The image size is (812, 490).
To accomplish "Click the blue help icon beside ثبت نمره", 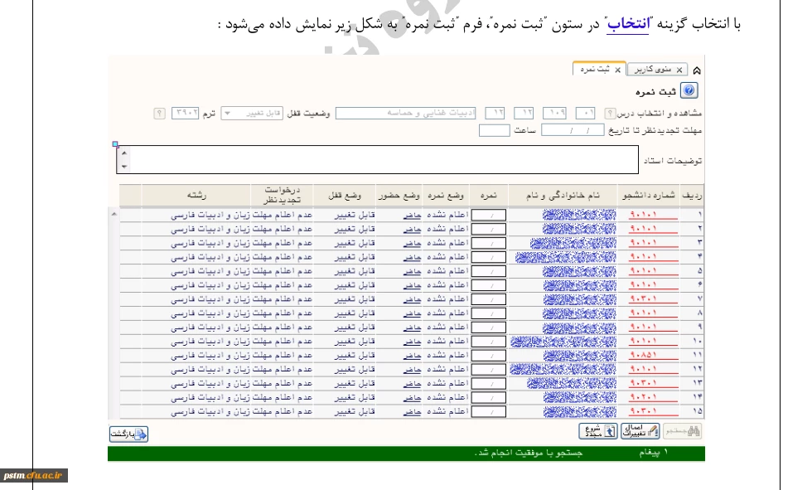I will point(689,91).
